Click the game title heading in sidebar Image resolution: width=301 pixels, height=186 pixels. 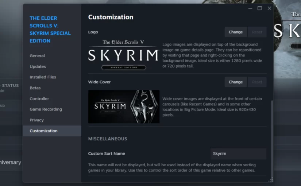click(x=50, y=30)
